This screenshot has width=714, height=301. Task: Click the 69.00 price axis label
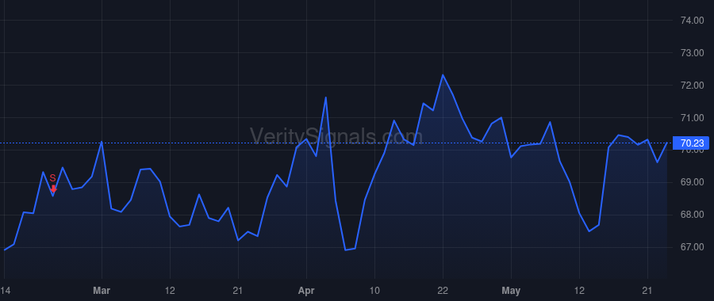point(692,182)
